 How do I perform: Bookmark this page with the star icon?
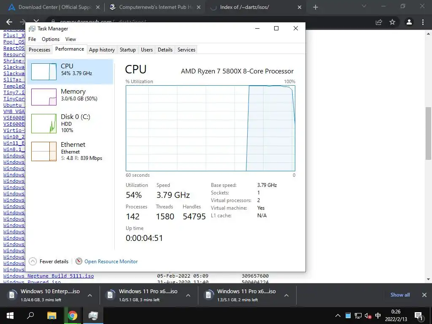click(x=392, y=22)
